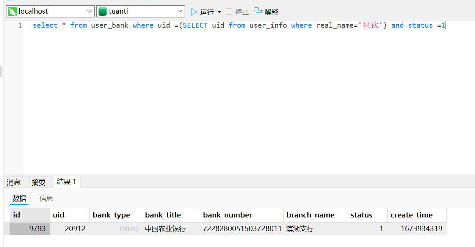Click the user_bank table name in query
The width and height of the screenshot is (475, 247).
point(110,25)
